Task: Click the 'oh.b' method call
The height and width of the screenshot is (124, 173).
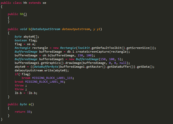Action: (46, 55)
